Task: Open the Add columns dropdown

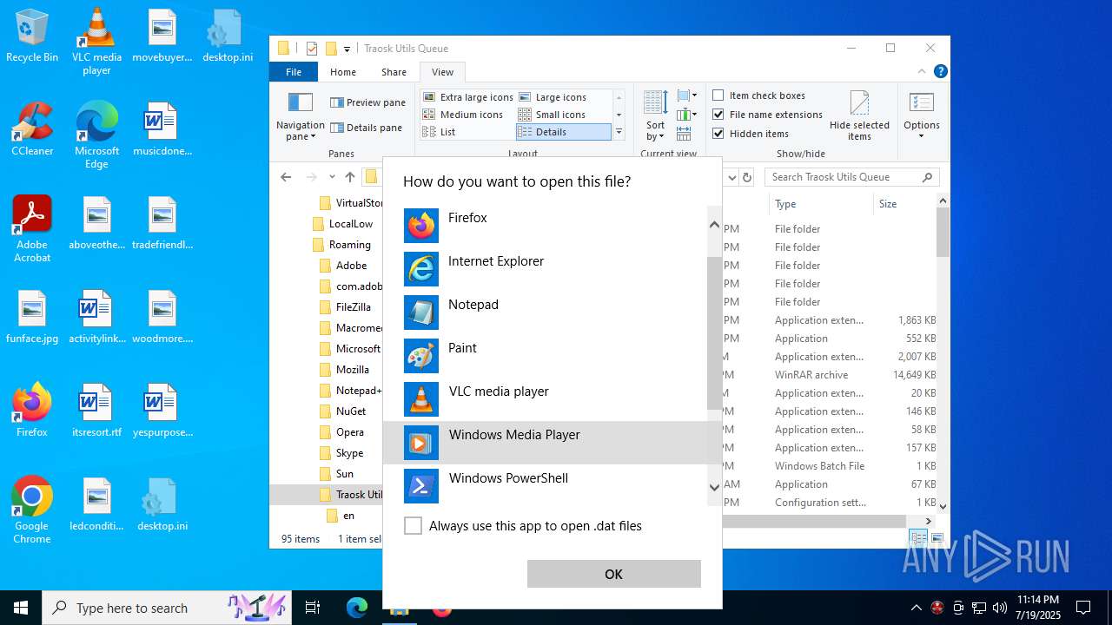Action: (686, 115)
